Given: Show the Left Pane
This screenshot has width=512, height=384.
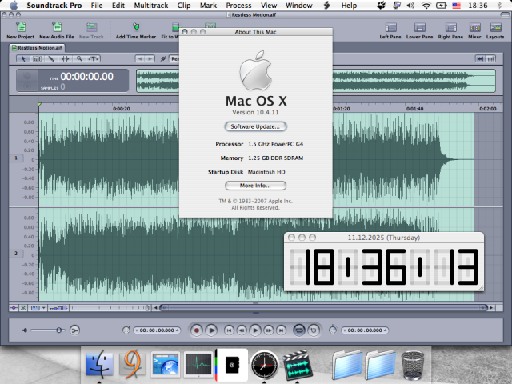Looking at the screenshot, I should (x=390, y=29).
